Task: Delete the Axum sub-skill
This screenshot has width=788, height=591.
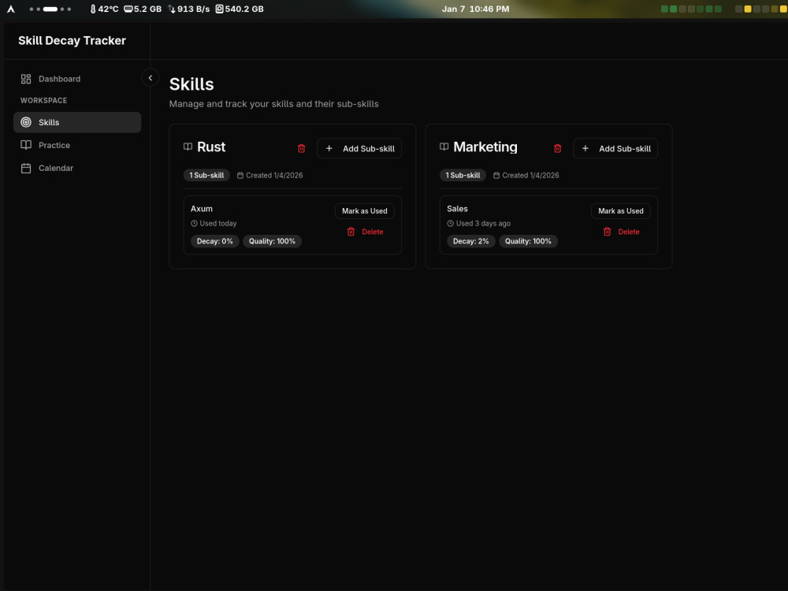Action: 366,232
